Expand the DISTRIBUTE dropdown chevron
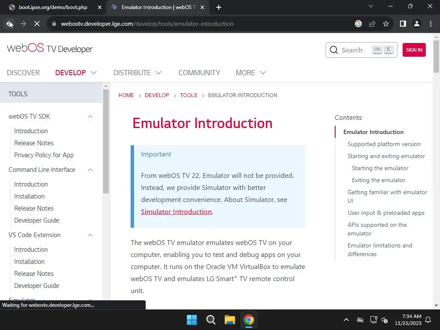The image size is (440, 330). click(159, 73)
